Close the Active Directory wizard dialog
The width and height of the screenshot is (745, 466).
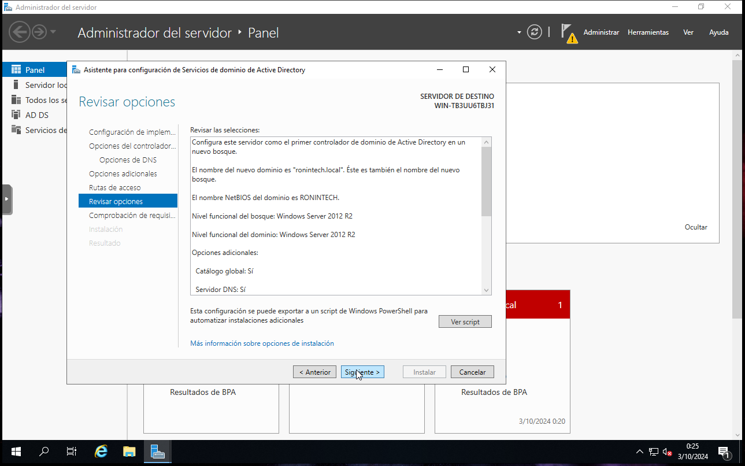pos(492,69)
